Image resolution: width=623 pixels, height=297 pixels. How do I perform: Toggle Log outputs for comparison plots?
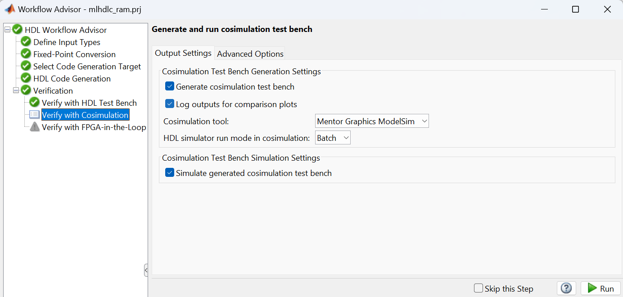click(x=170, y=104)
